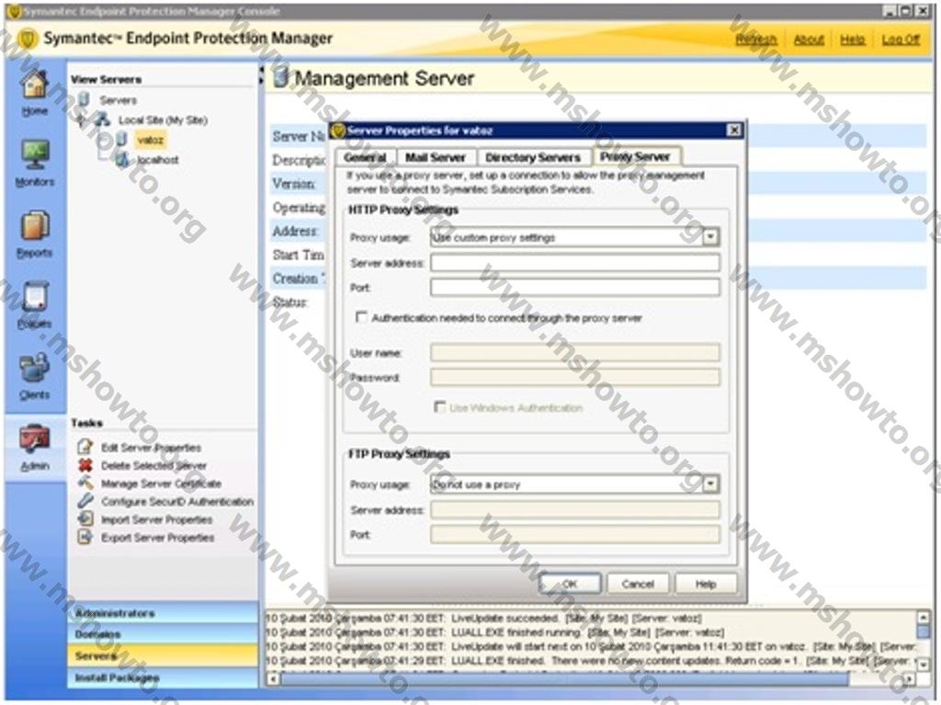The image size is (941, 705).
Task: Open the FTP Proxy usage dropdown
Action: click(x=710, y=483)
